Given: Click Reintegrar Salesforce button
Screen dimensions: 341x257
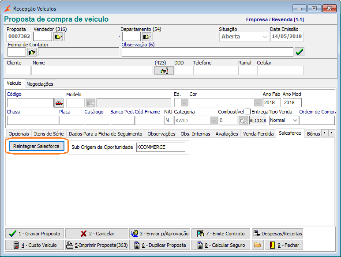Looking at the screenshot, I should (x=36, y=146).
